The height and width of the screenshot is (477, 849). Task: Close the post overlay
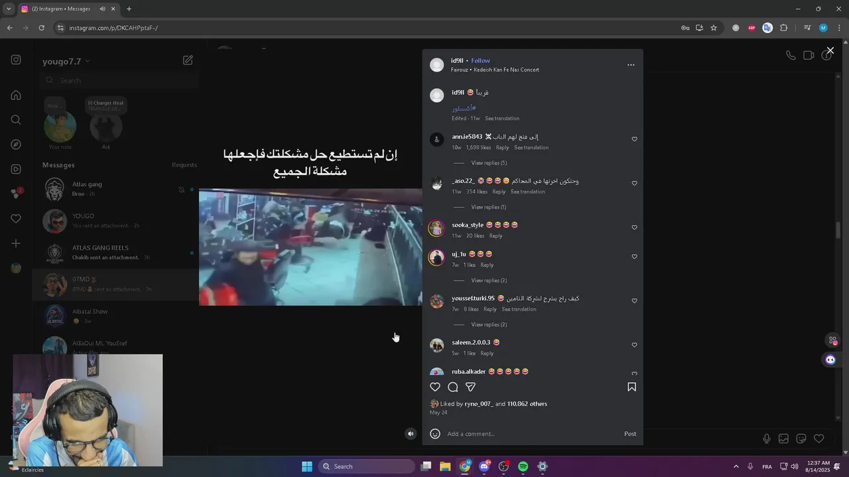point(830,50)
